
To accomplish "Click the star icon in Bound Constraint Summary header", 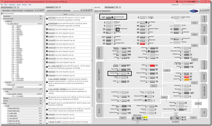I will (35, 10).
